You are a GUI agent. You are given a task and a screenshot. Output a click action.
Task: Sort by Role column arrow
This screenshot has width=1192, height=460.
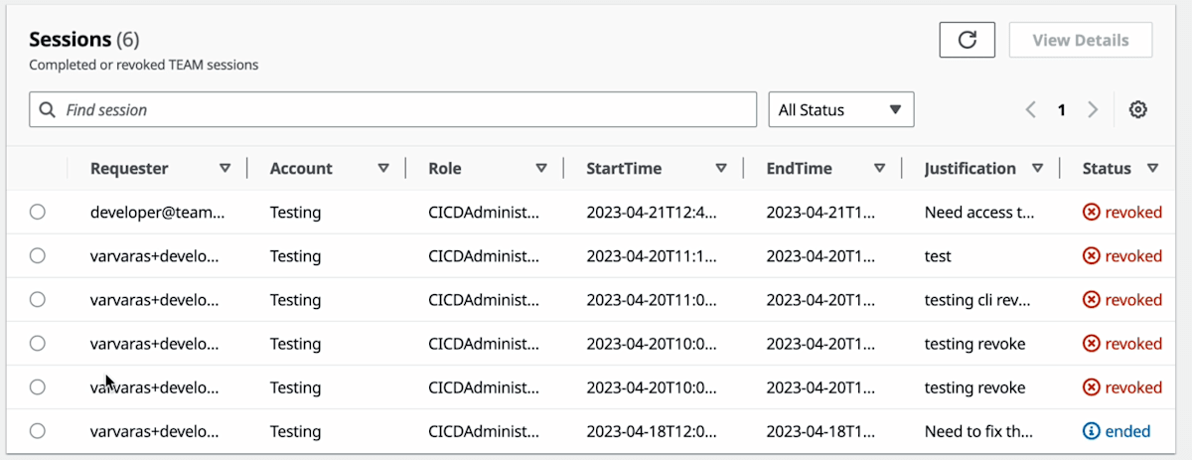[x=541, y=168]
